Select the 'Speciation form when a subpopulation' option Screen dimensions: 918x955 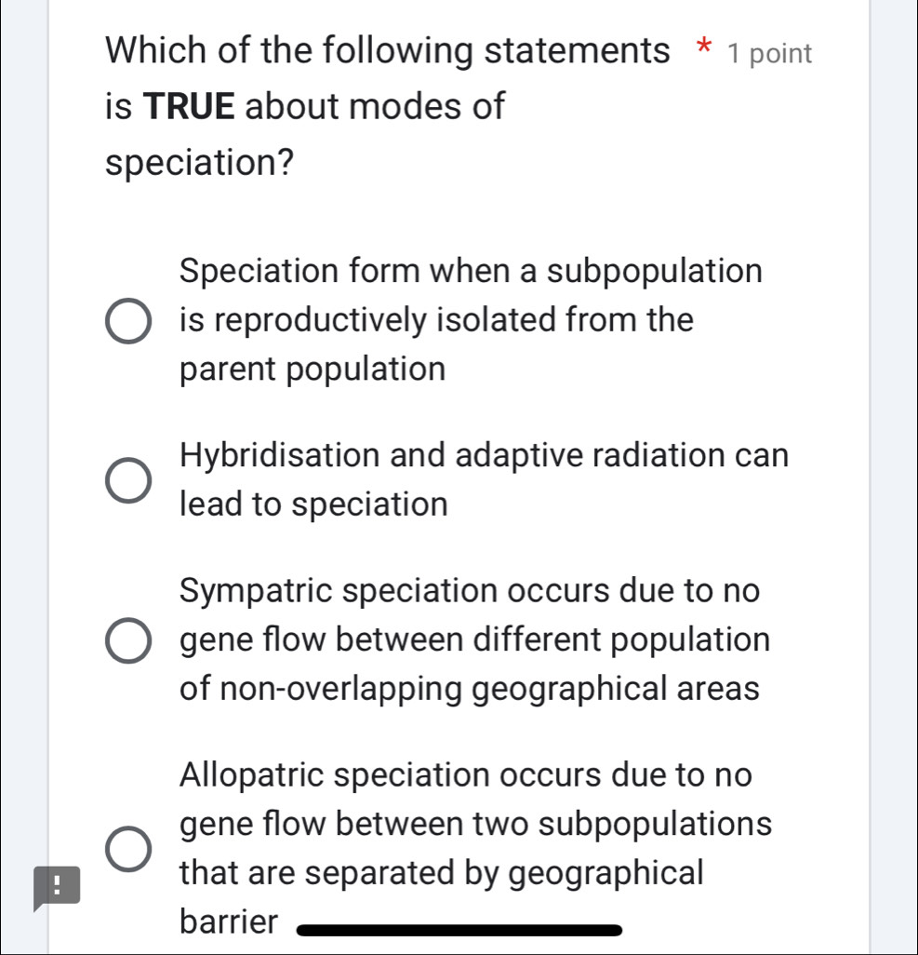128,320
